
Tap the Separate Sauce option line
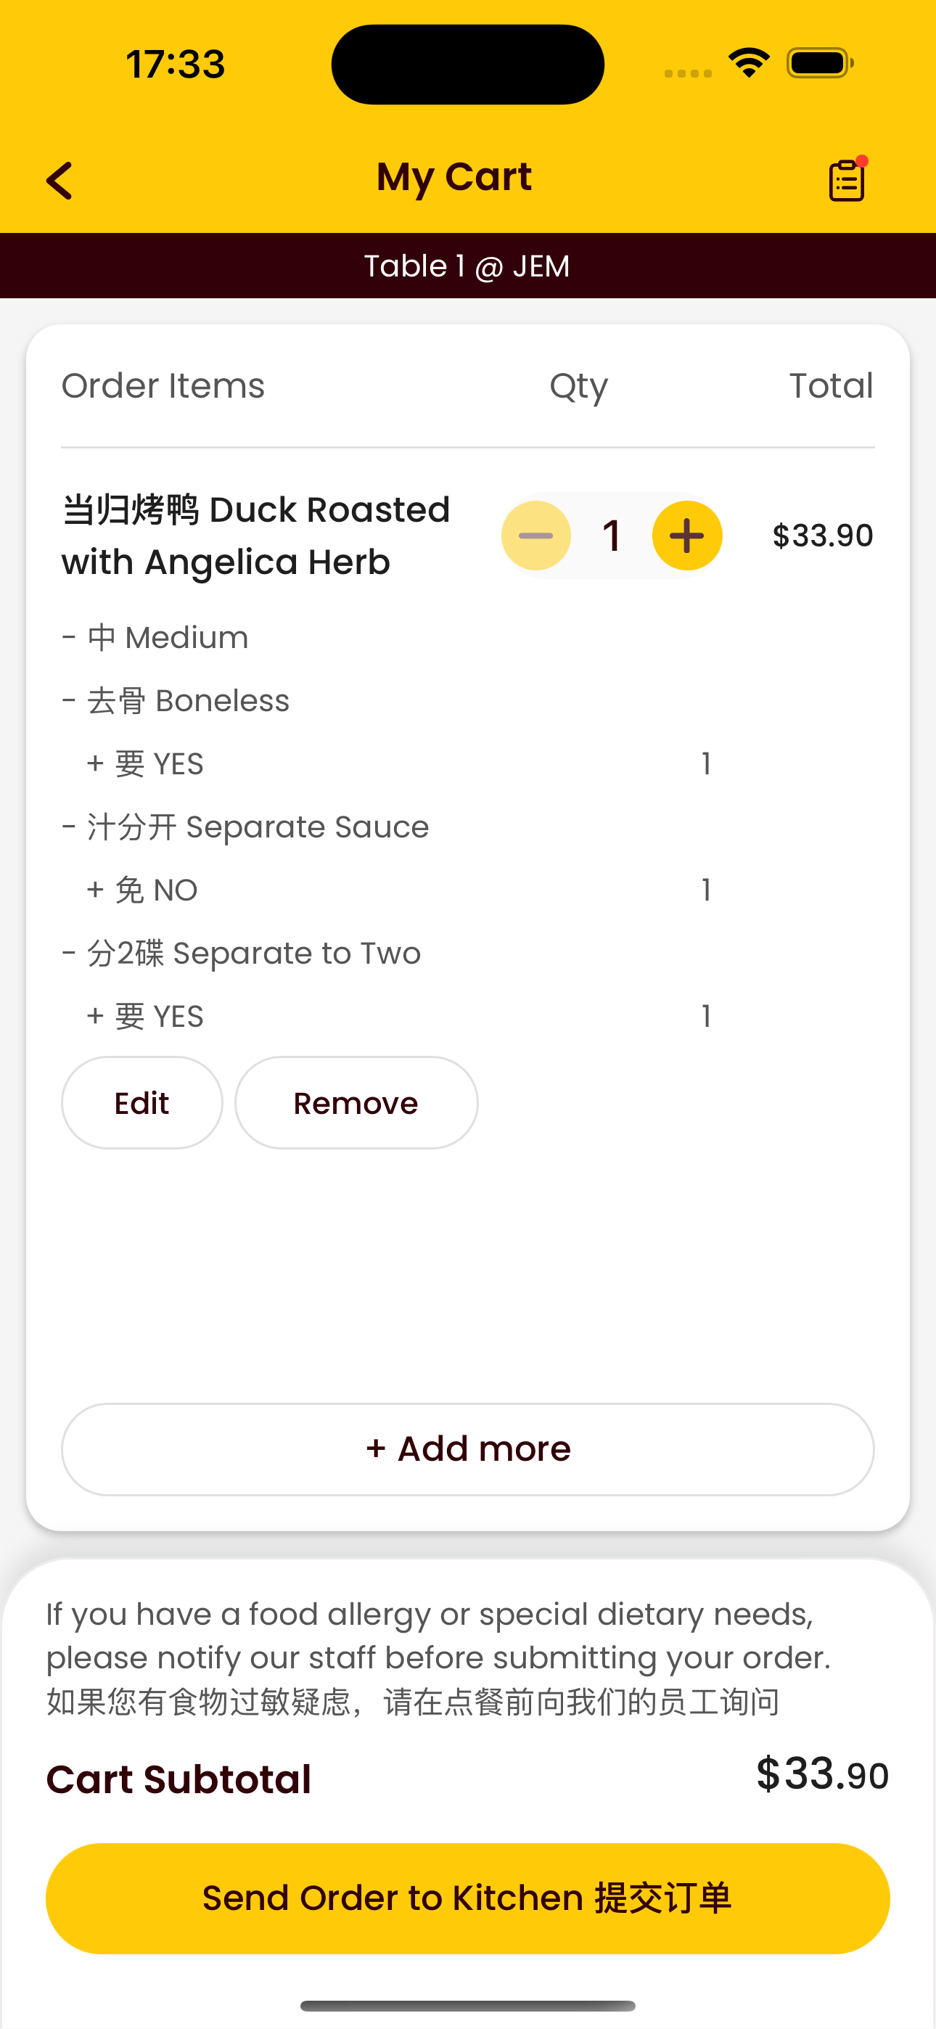[246, 827]
